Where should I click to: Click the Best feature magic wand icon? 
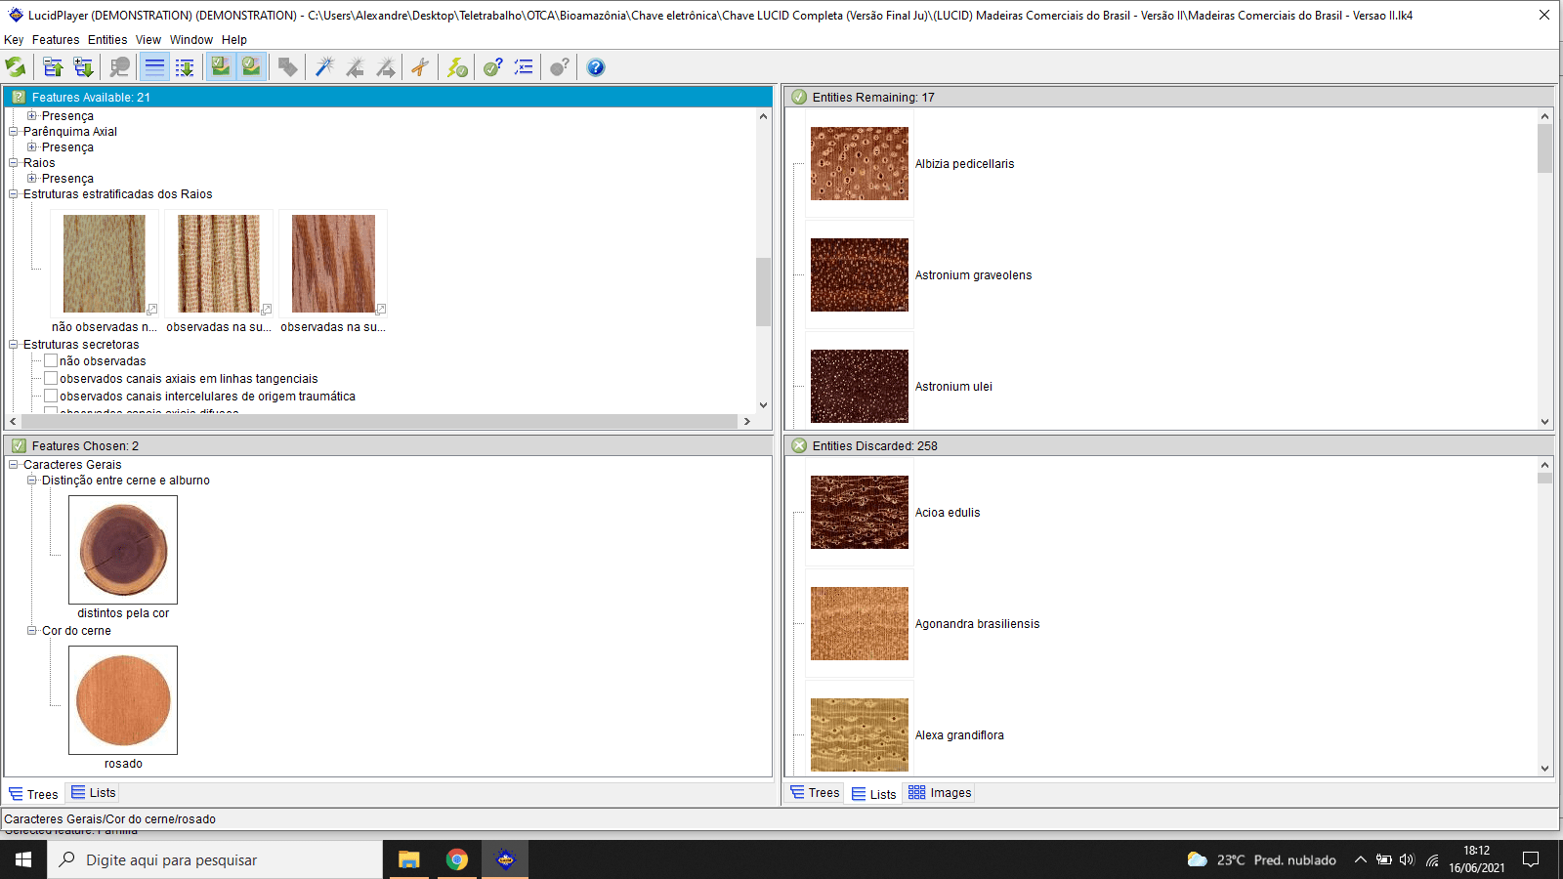[x=324, y=67]
